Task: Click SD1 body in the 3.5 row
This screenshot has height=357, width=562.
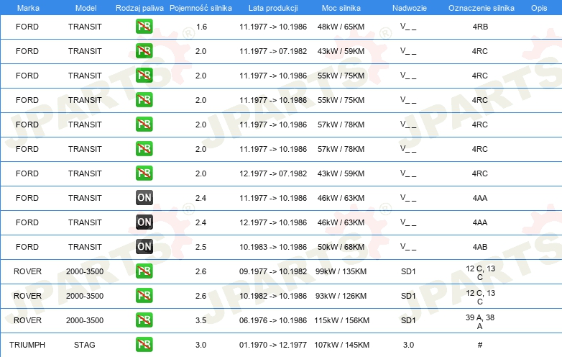Action: (408, 320)
